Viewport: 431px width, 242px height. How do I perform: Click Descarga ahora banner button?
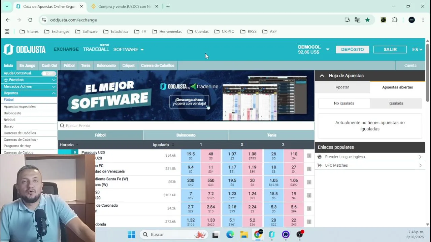click(189, 102)
